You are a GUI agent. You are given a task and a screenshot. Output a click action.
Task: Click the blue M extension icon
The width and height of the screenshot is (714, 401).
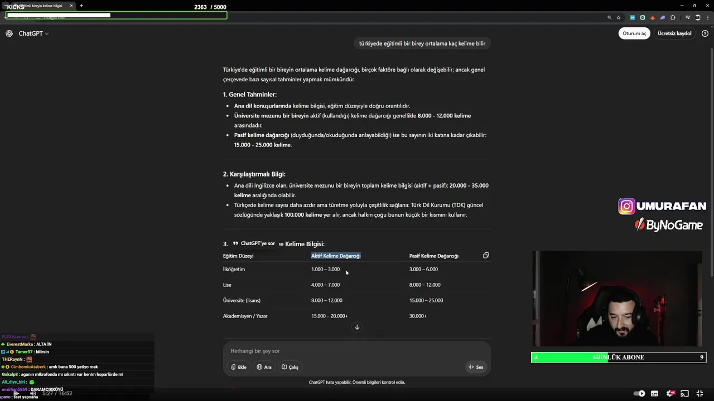634,17
